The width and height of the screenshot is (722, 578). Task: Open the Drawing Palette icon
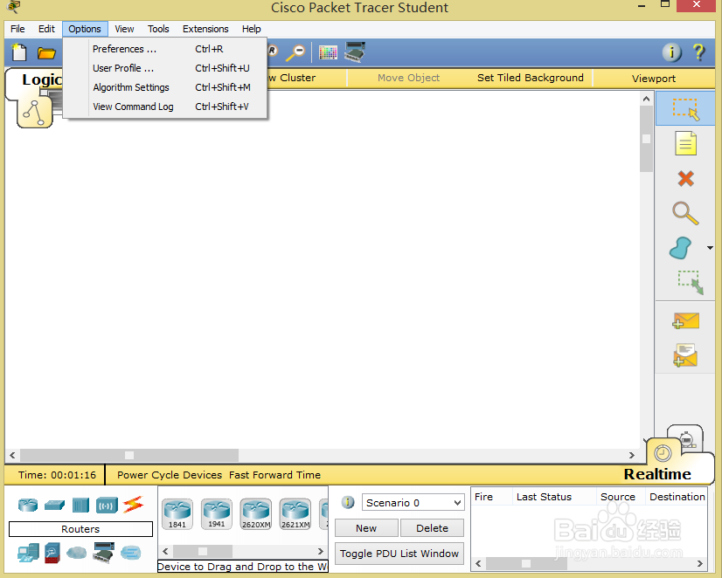[x=328, y=52]
